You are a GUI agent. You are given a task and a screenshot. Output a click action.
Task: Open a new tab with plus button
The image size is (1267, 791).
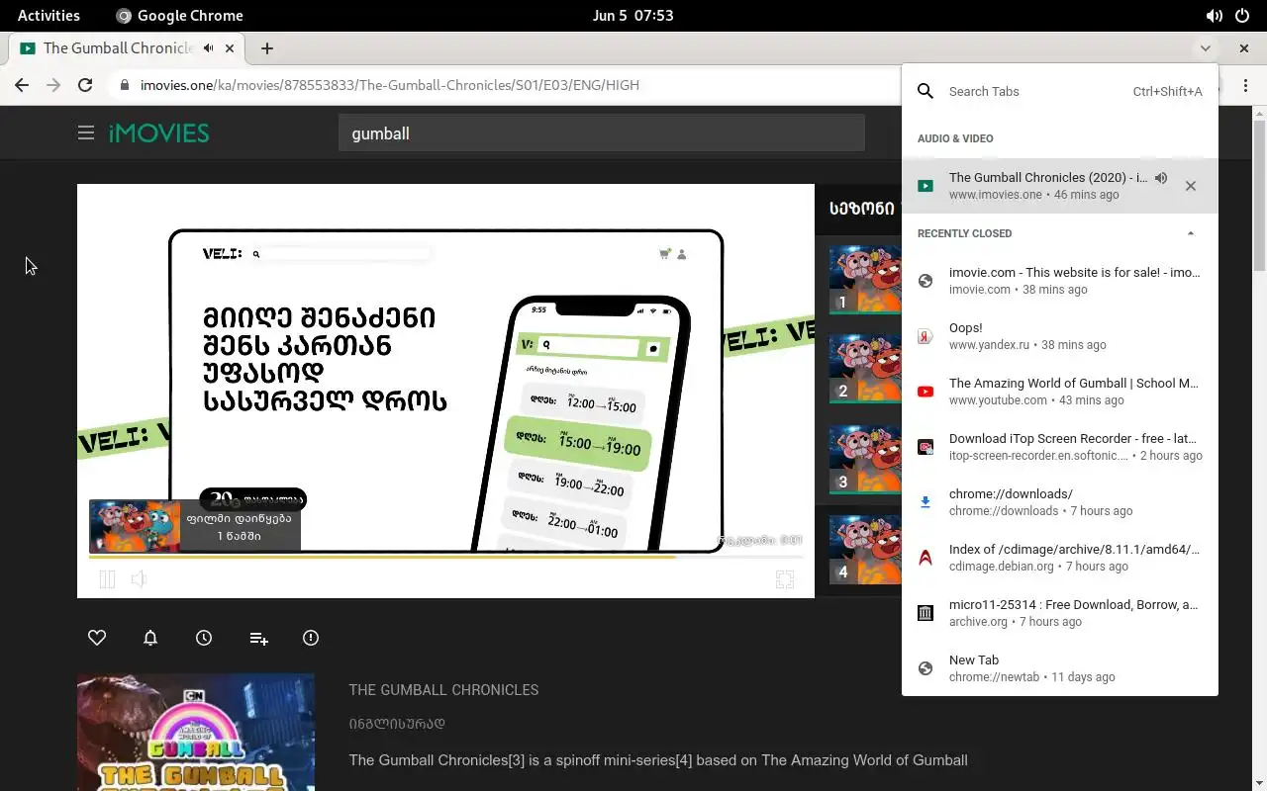point(267,47)
